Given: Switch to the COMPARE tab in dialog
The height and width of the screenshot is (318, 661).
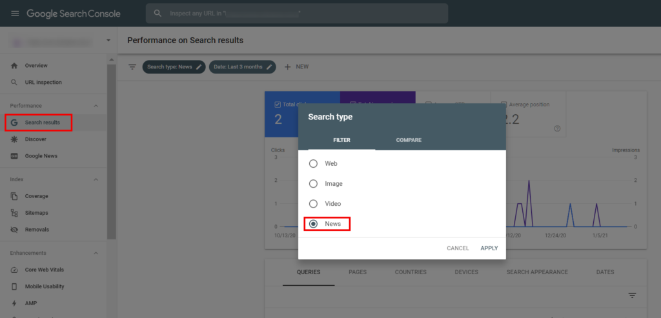Looking at the screenshot, I should point(409,140).
